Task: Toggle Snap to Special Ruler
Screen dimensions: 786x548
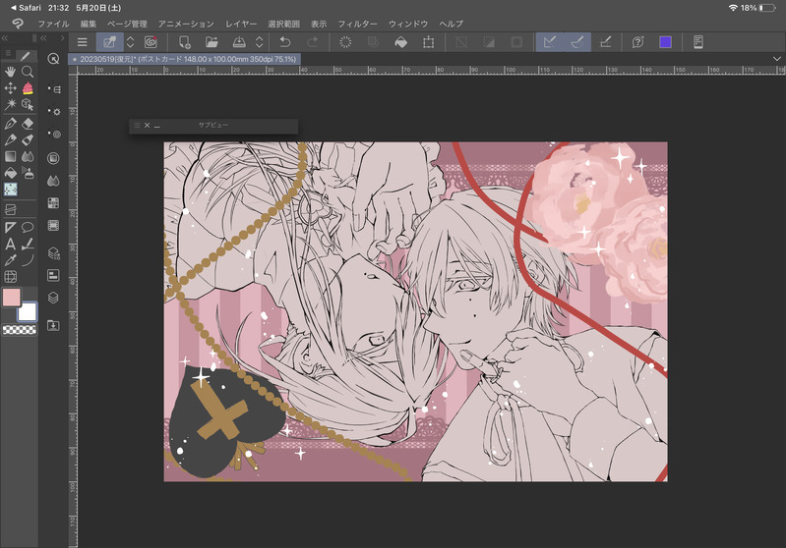Action: coord(577,42)
